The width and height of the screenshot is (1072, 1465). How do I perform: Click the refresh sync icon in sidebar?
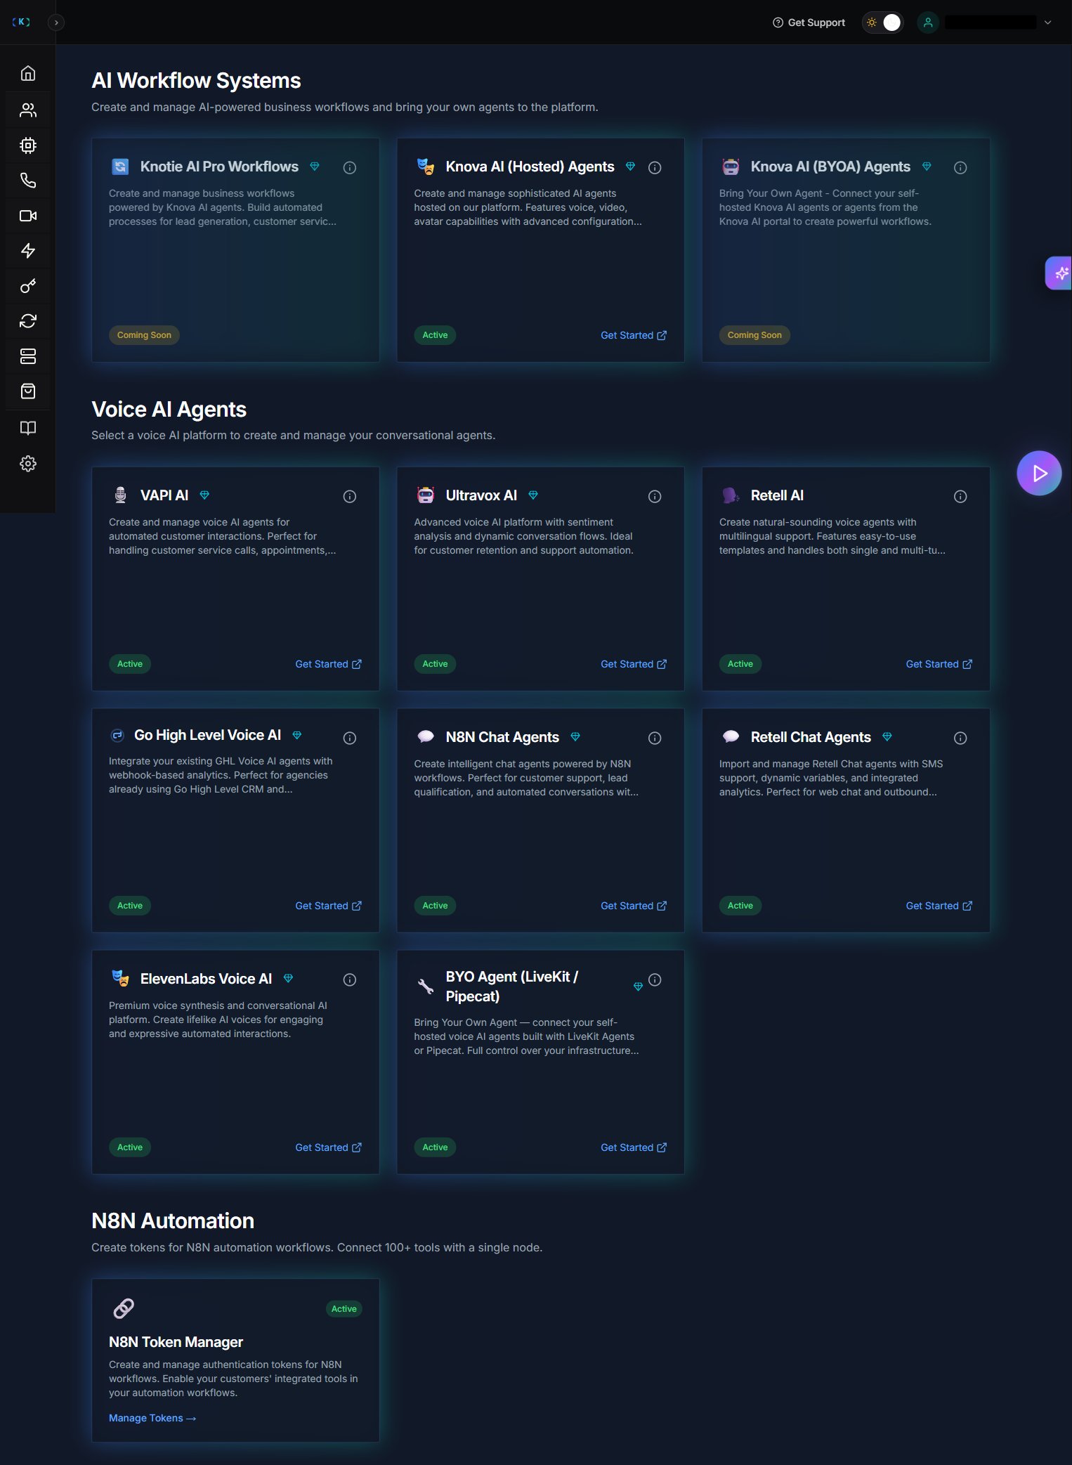click(28, 321)
